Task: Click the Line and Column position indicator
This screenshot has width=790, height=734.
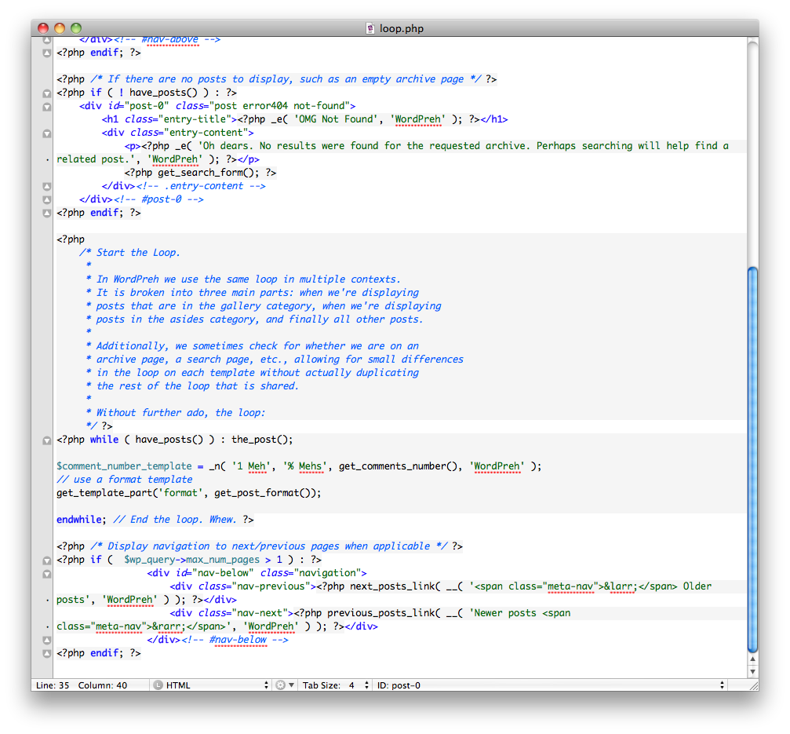Action: click(82, 685)
